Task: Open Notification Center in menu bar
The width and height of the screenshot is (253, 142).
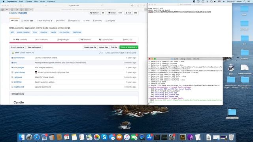Action: 249,2
